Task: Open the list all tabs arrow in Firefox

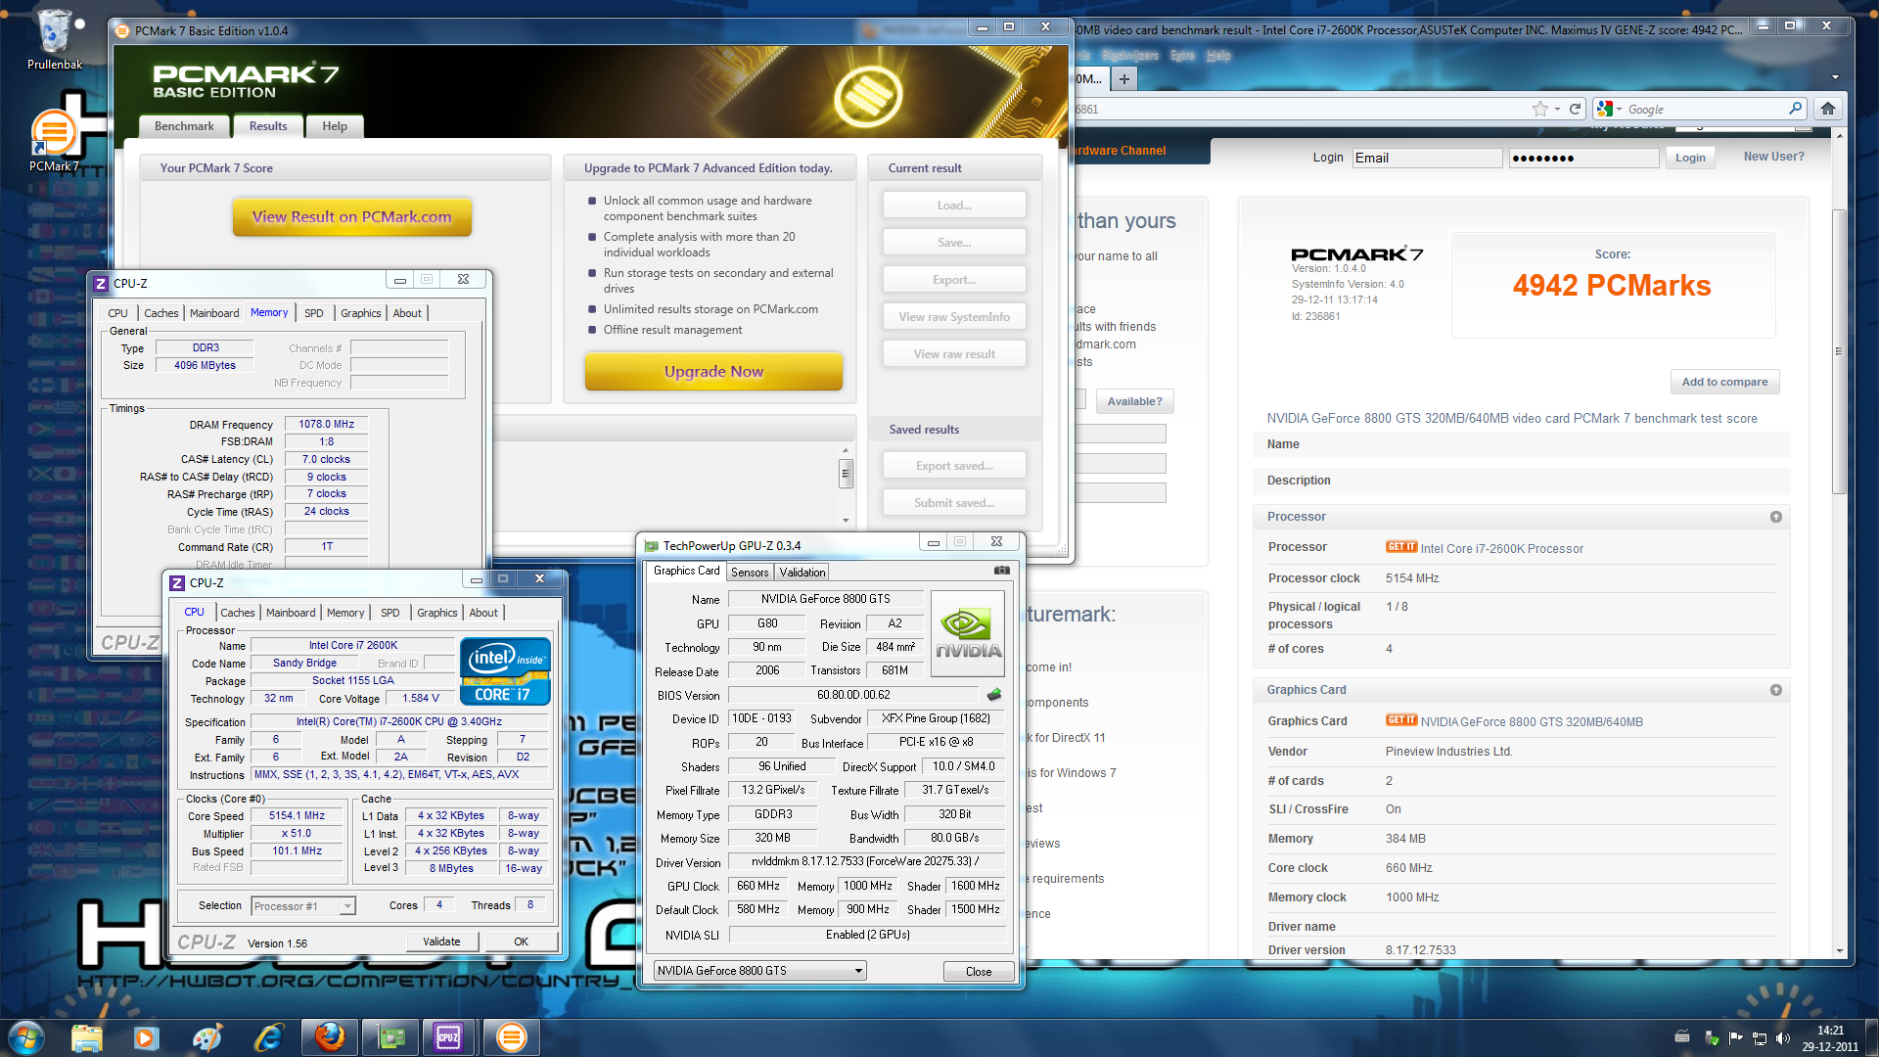Action: coord(1835,77)
